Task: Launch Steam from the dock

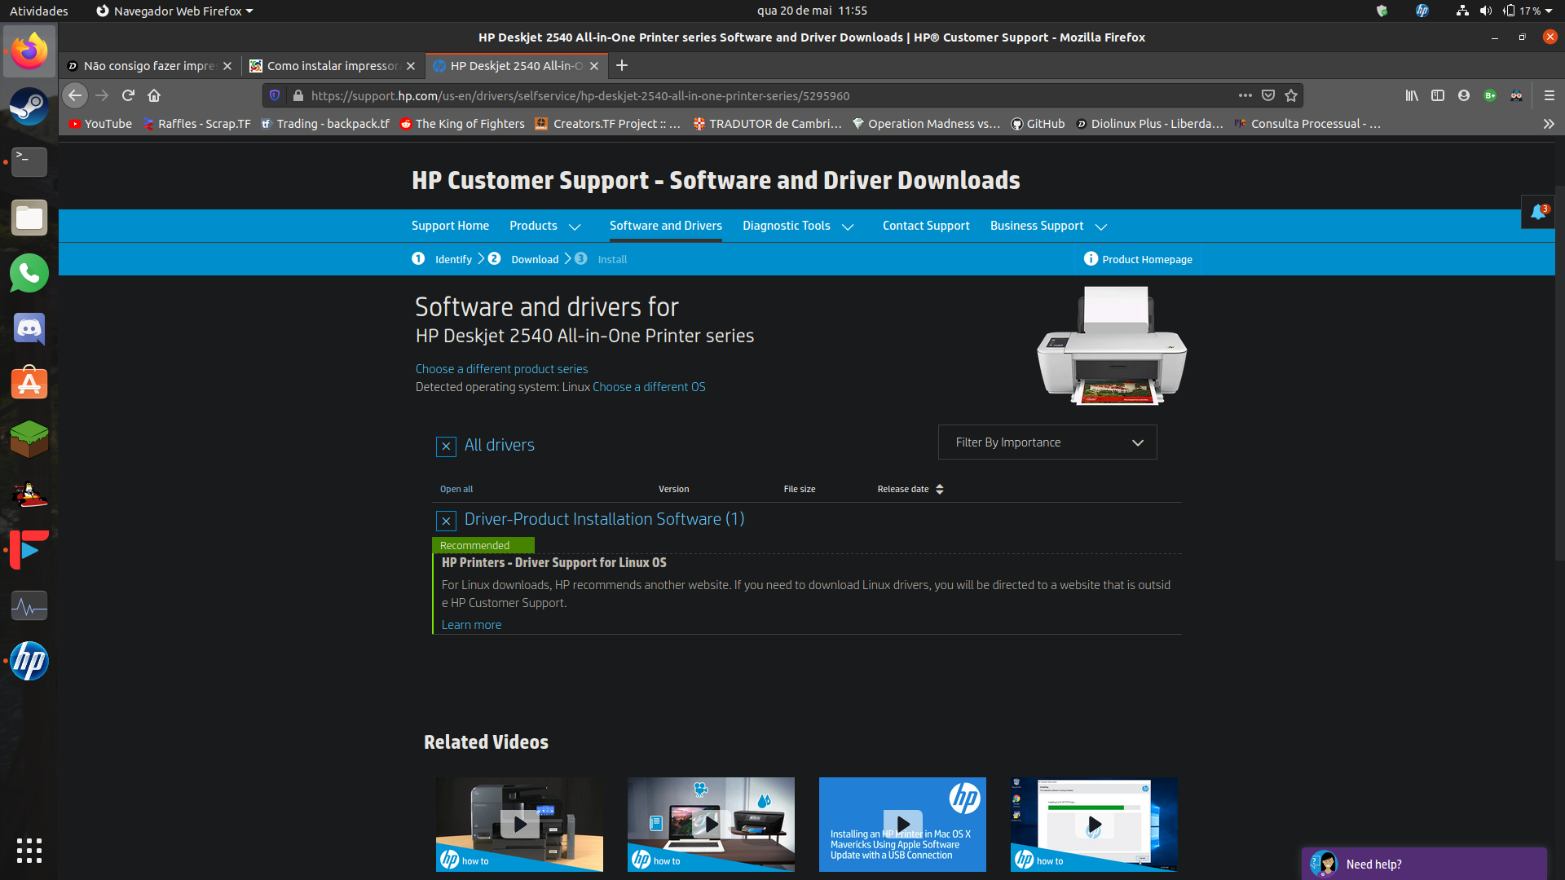Action: (x=29, y=107)
